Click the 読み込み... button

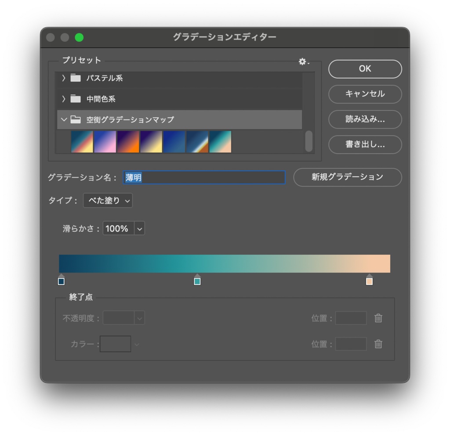pyautogui.click(x=365, y=119)
